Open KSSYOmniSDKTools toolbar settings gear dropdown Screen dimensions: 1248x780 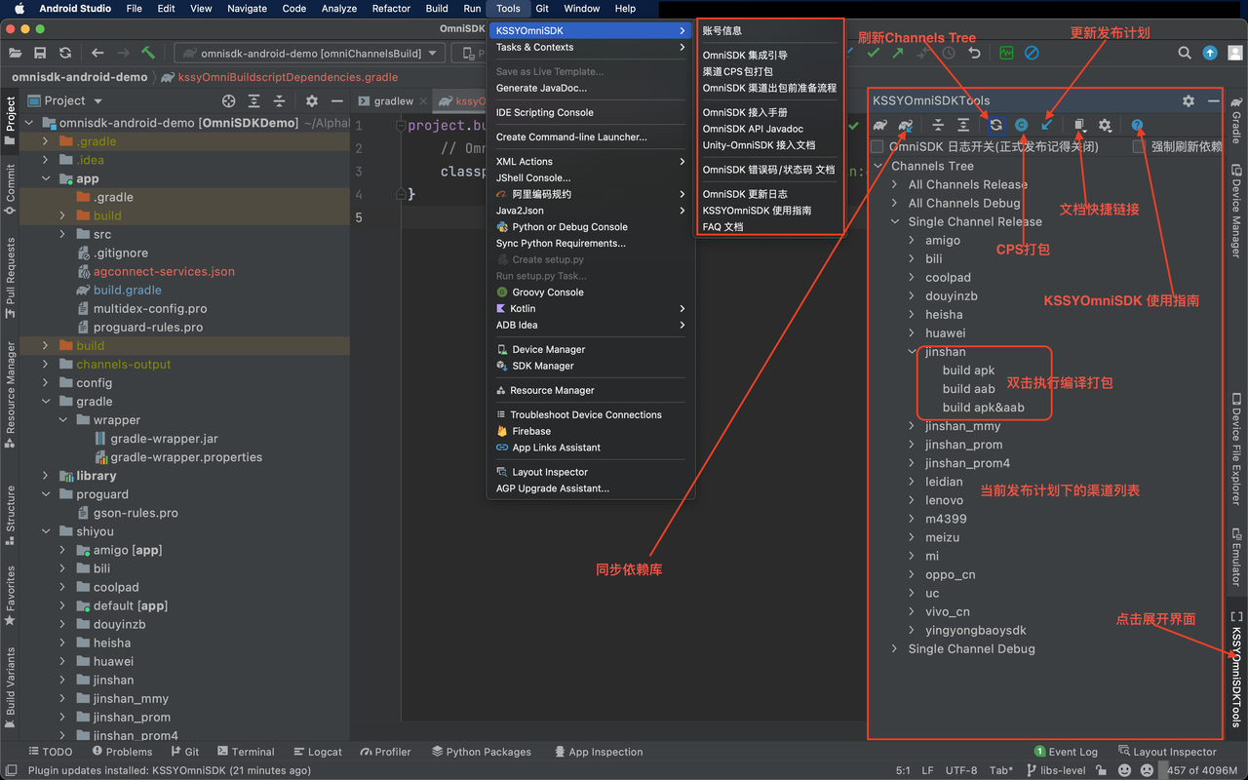[x=1105, y=125]
